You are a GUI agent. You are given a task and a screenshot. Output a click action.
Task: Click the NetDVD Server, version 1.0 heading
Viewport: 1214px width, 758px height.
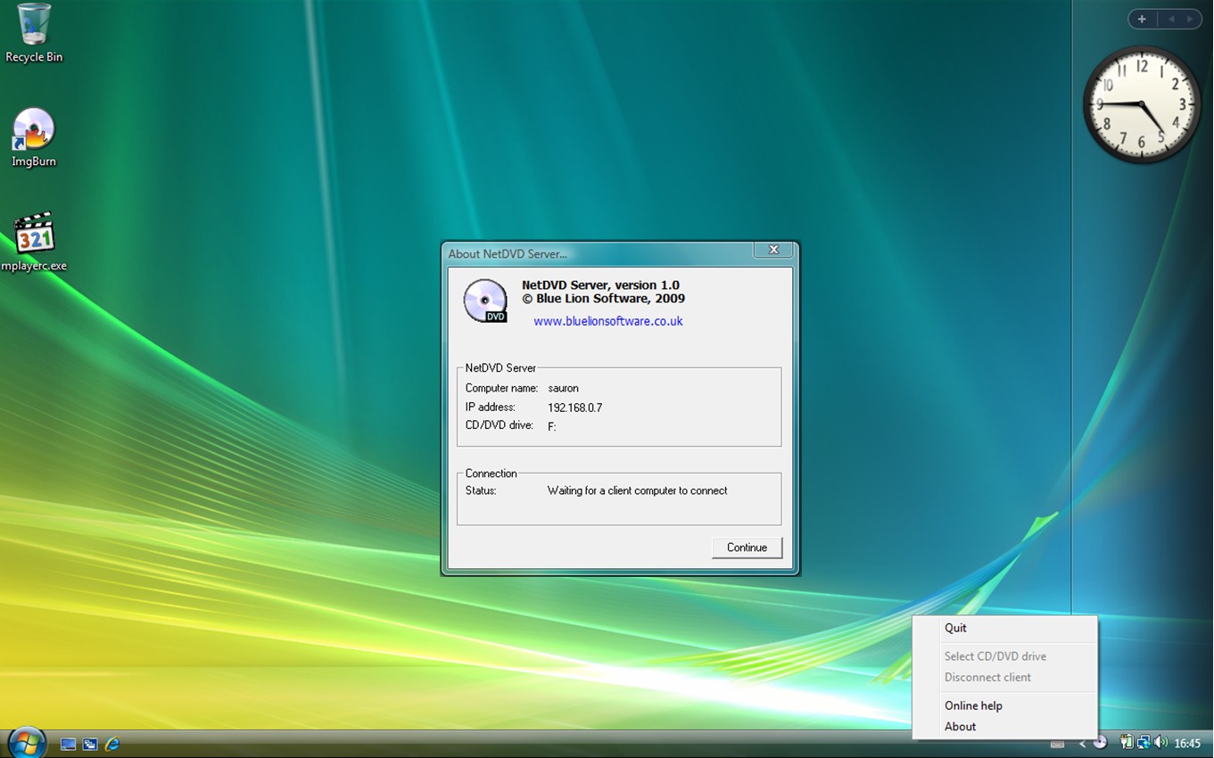(600, 285)
